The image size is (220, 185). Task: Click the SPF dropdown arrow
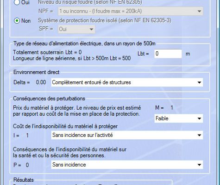pos(91,29)
